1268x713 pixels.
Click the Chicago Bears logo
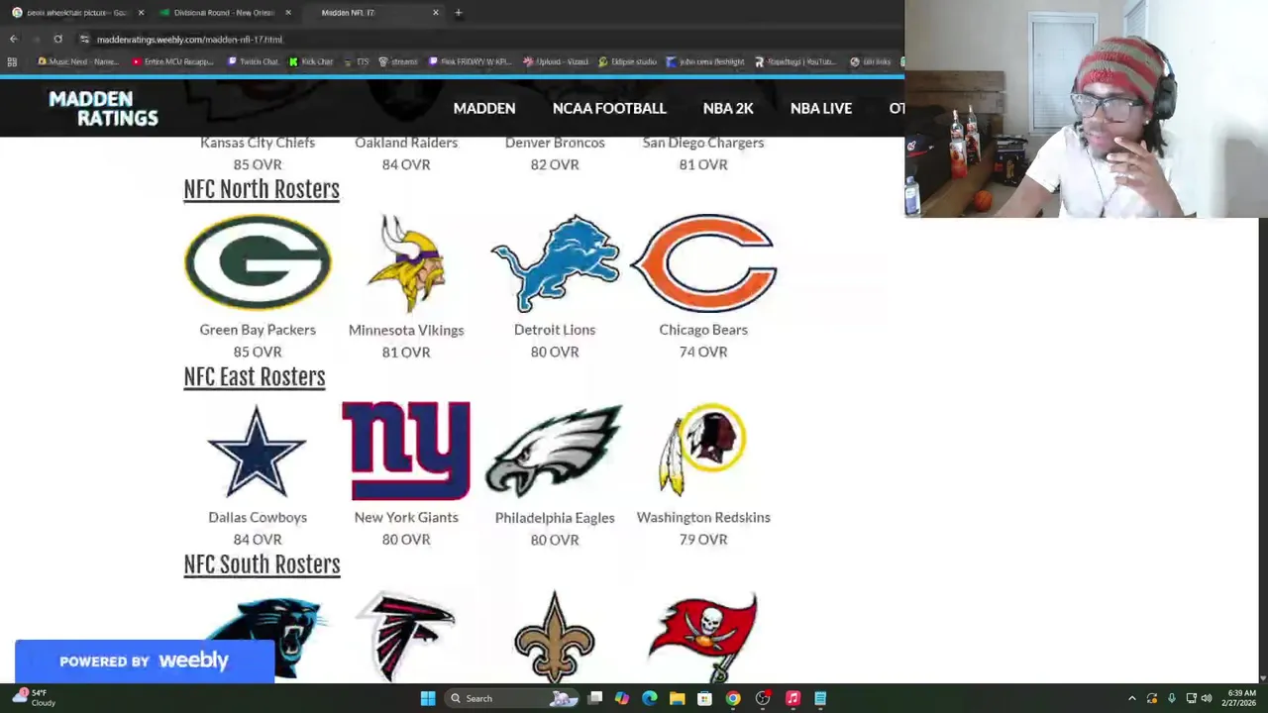pos(703,263)
